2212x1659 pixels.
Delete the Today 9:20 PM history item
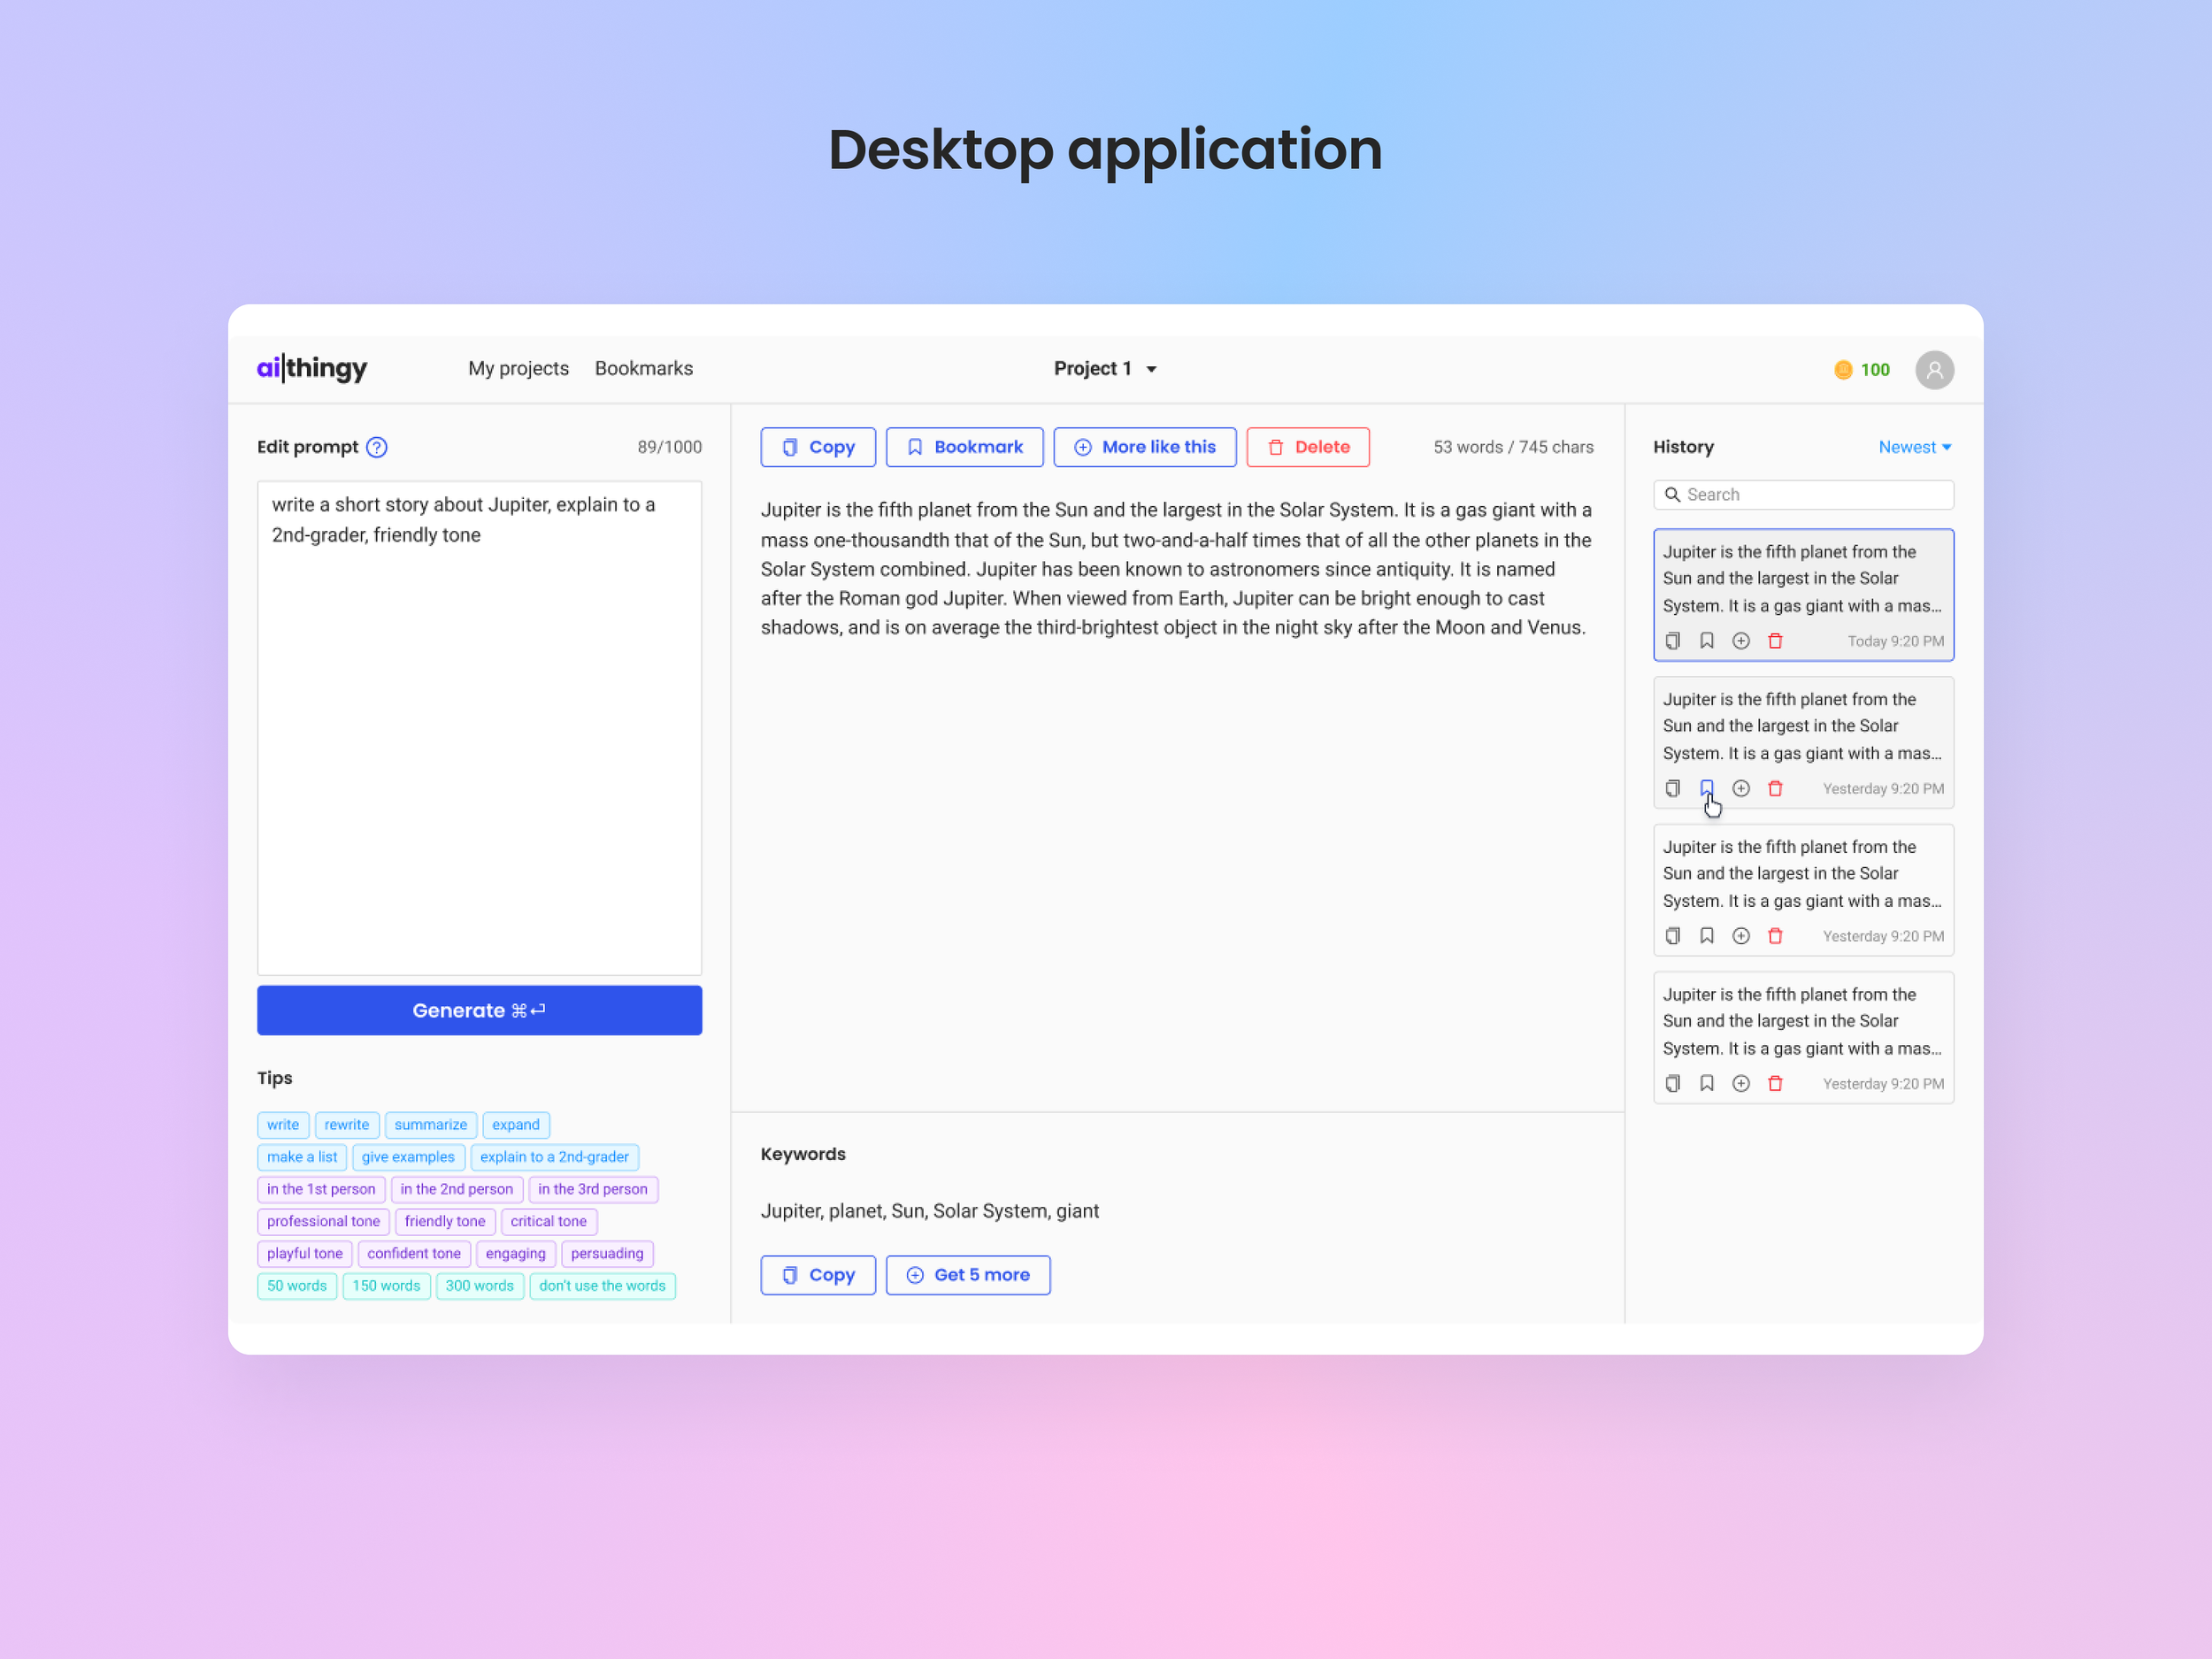tap(1775, 641)
